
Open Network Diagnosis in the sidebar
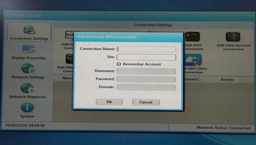[27, 91]
